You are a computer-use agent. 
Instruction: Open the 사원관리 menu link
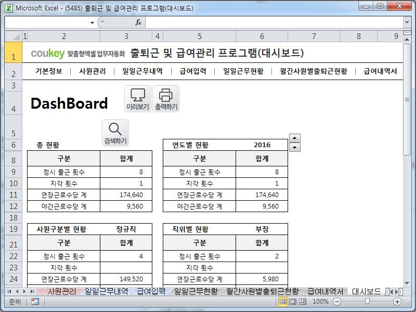93,71
